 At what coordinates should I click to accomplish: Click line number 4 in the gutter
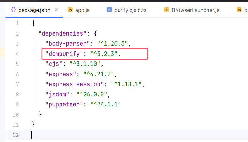[17, 54]
